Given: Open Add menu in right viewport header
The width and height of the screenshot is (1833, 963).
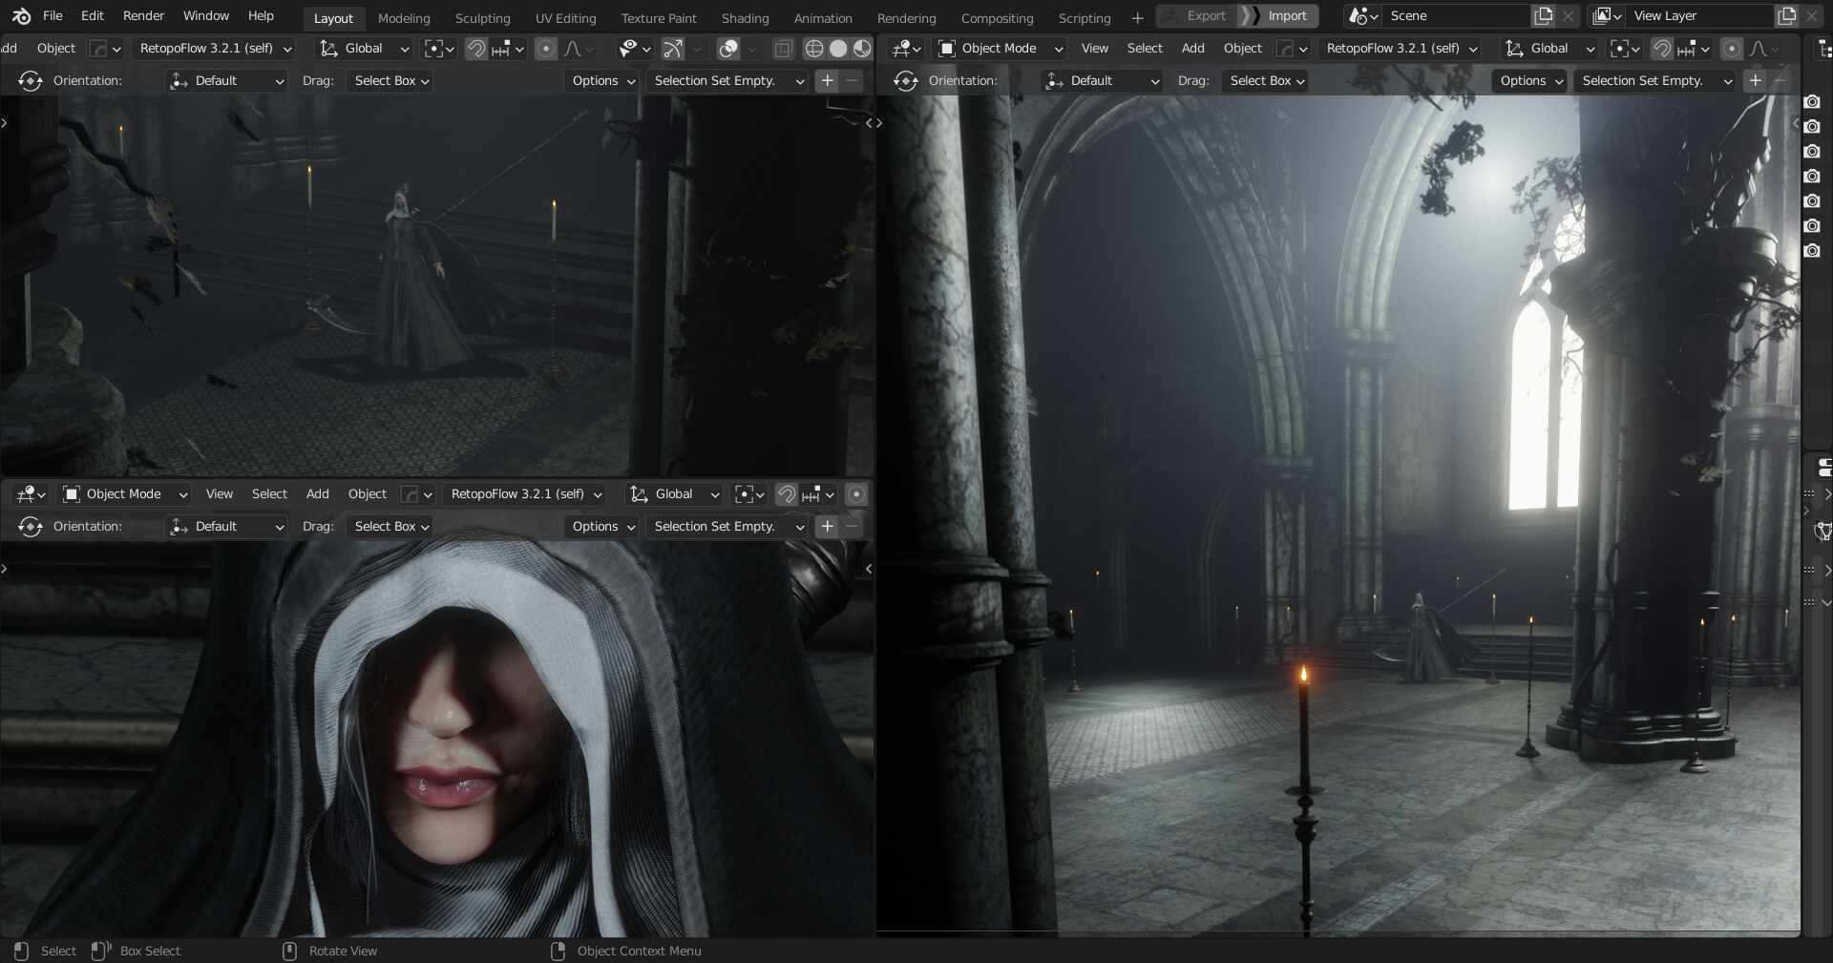Looking at the screenshot, I should tap(1192, 49).
